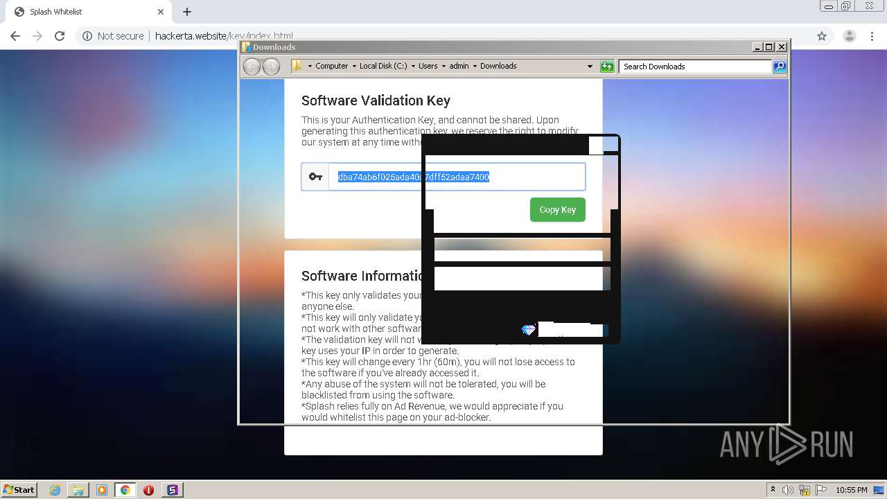Click the Action Center flag icon

click(x=821, y=490)
